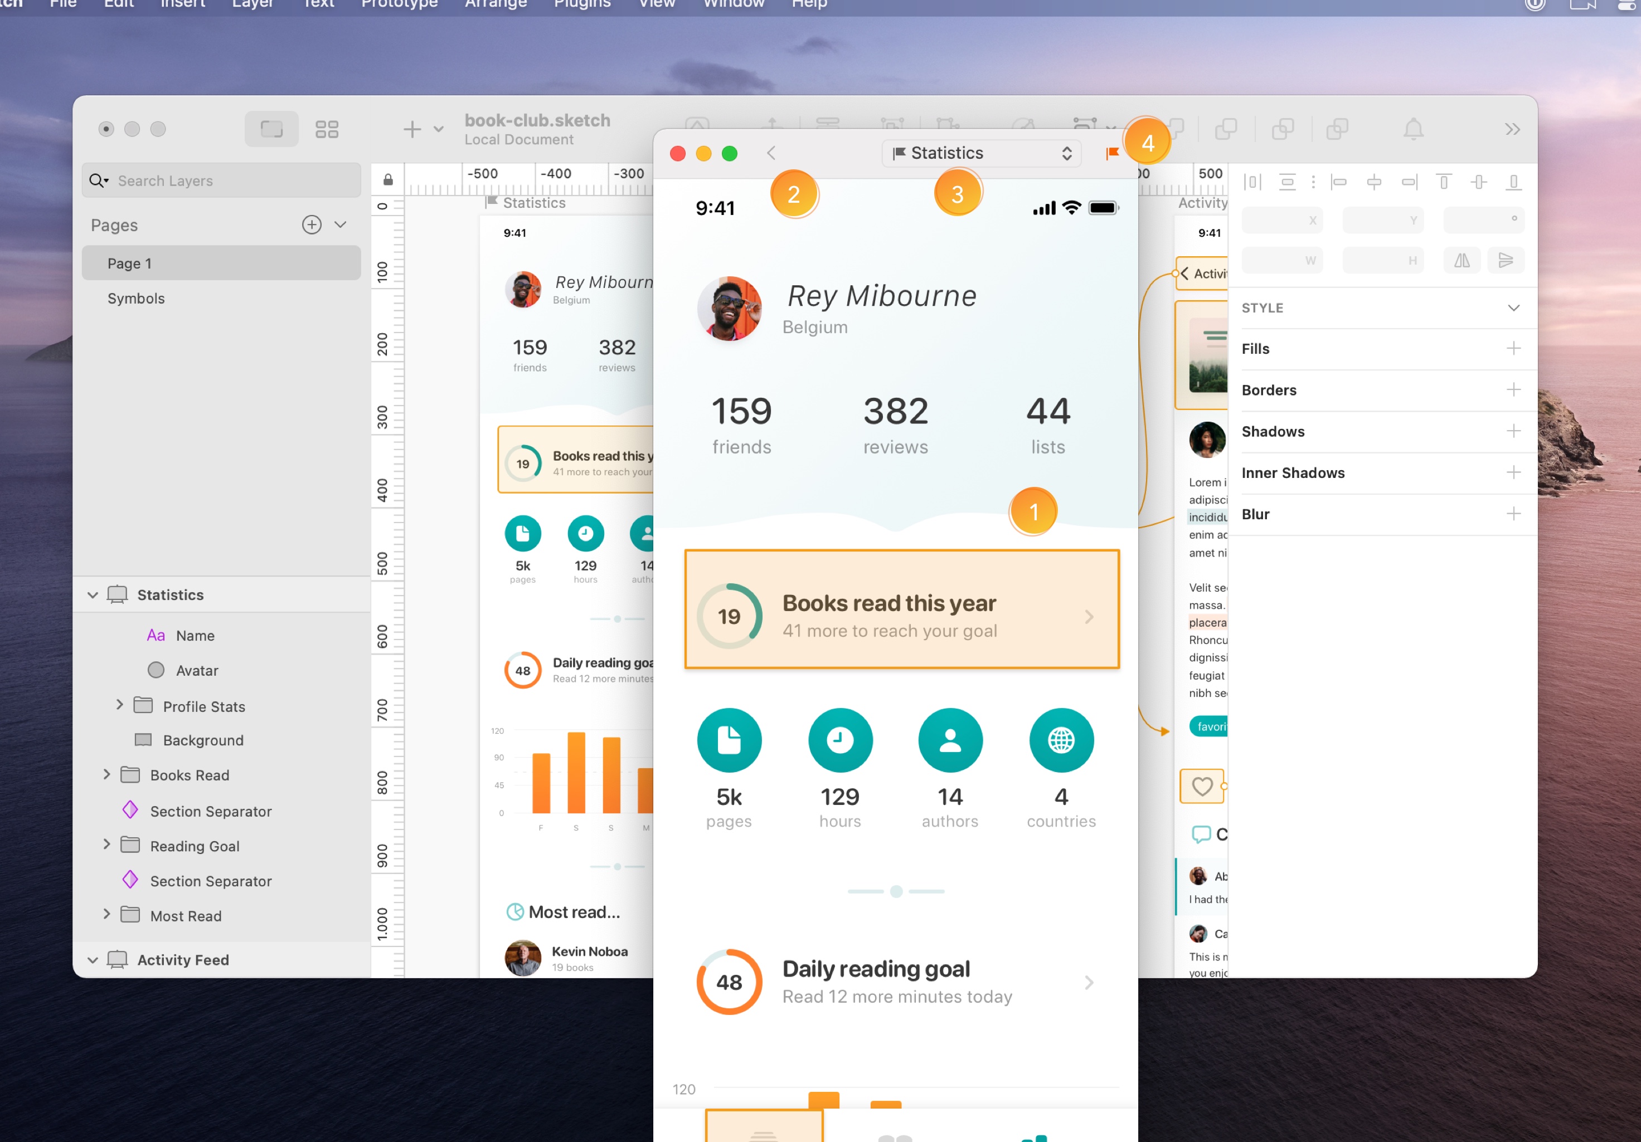This screenshot has width=1641, height=1142.
Task: Expand the Reading Goal layer group
Action: click(x=107, y=844)
